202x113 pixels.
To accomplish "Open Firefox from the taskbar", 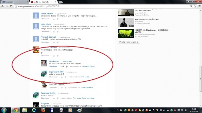I will (43, 110).
